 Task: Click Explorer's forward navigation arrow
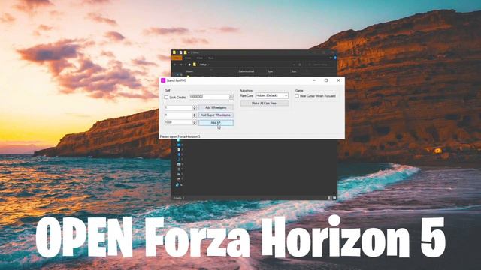(181, 64)
